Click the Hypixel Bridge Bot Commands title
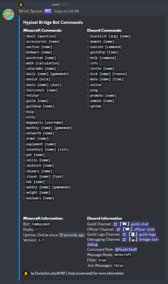 pyautogui.click(x=53, y=23)
